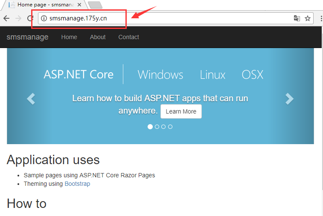
Task: Click the browser forward arrow
Action: [18, 18]
